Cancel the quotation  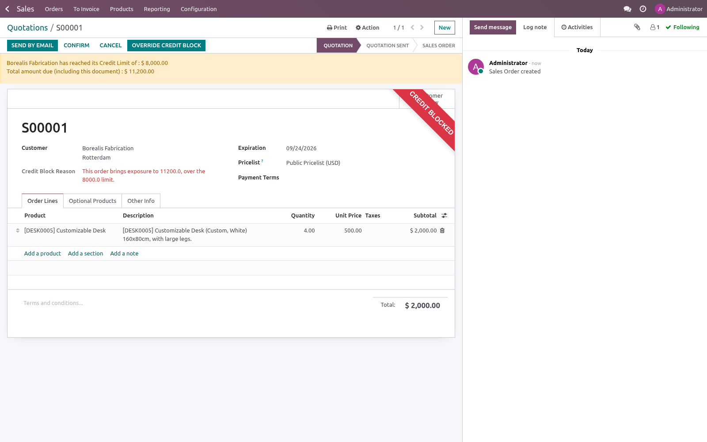[110, 46]
